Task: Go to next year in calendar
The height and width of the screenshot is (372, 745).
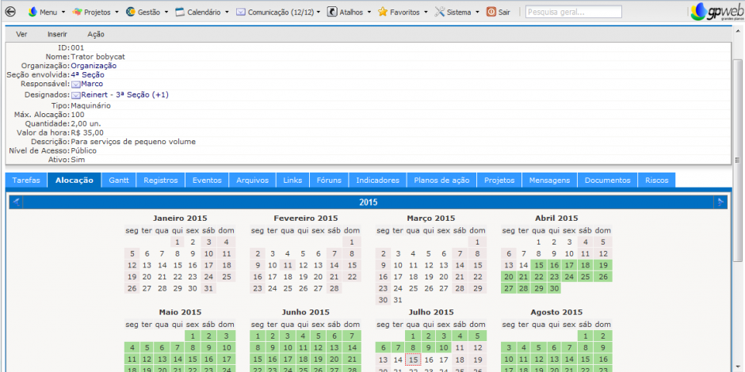Action: (x=720, y=202)
